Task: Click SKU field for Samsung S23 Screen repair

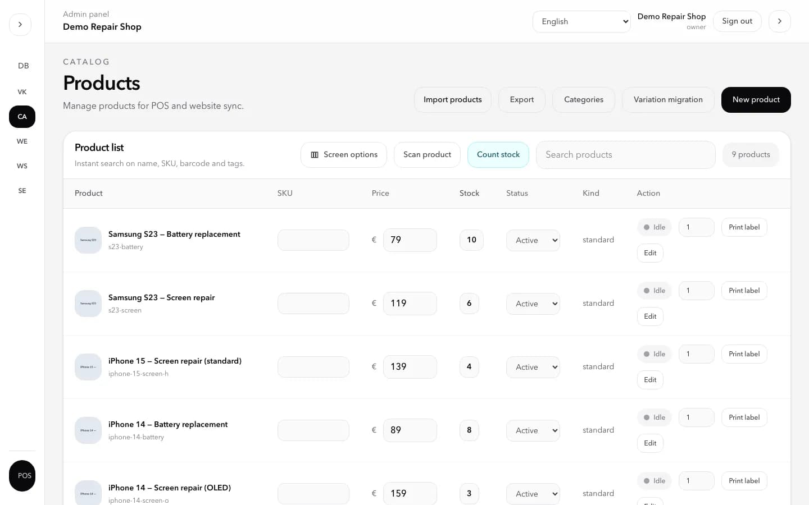Action: 313,304
